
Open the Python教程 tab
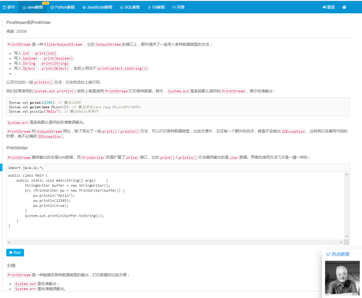coord(62,7)
